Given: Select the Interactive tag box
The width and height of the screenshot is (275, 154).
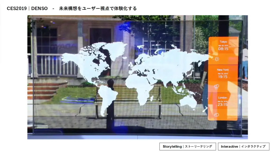Looking at the screenshot, I should pyautogui.click(x=244, y=146).
